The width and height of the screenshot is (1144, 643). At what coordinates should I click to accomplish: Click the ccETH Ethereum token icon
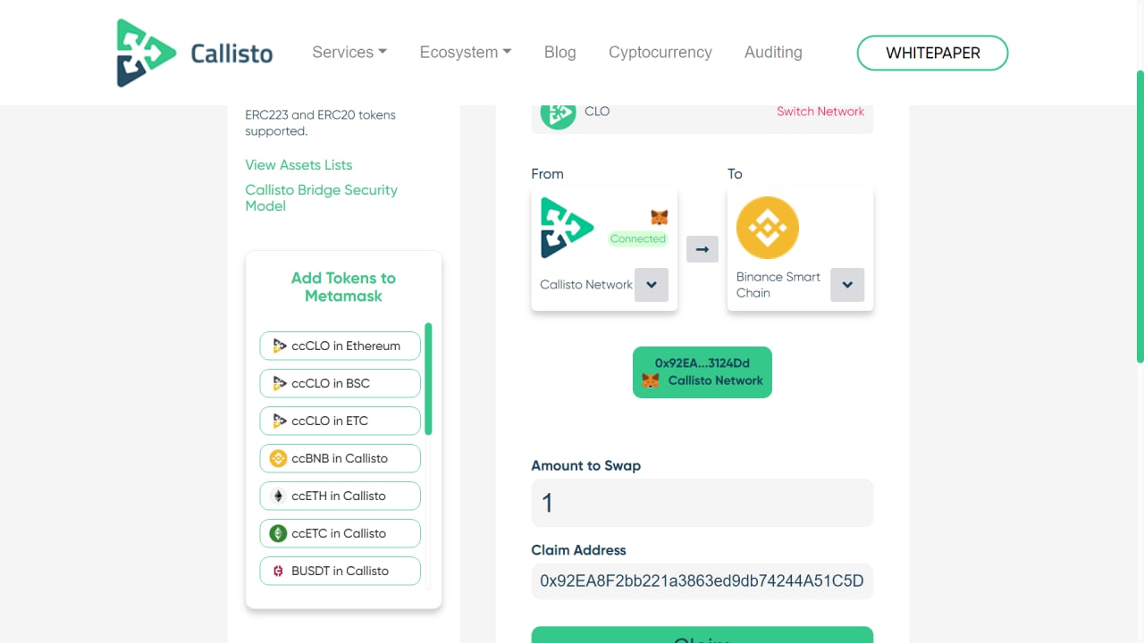278,496
